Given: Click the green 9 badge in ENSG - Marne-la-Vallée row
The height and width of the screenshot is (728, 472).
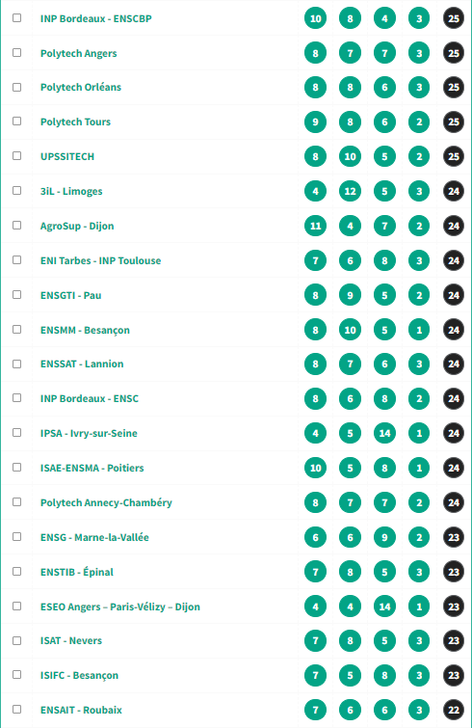Looking at the screenshot, I should point(384,537).
